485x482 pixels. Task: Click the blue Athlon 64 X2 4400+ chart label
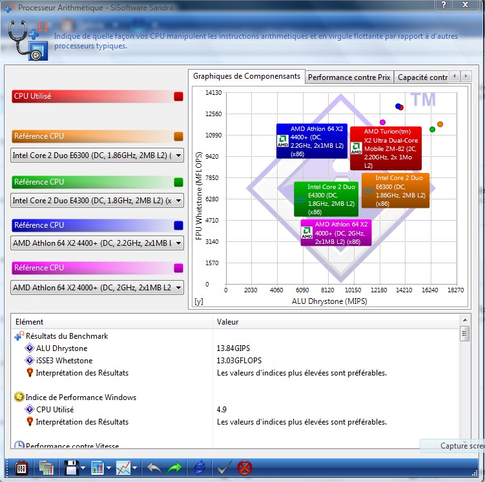coord(312,141)
